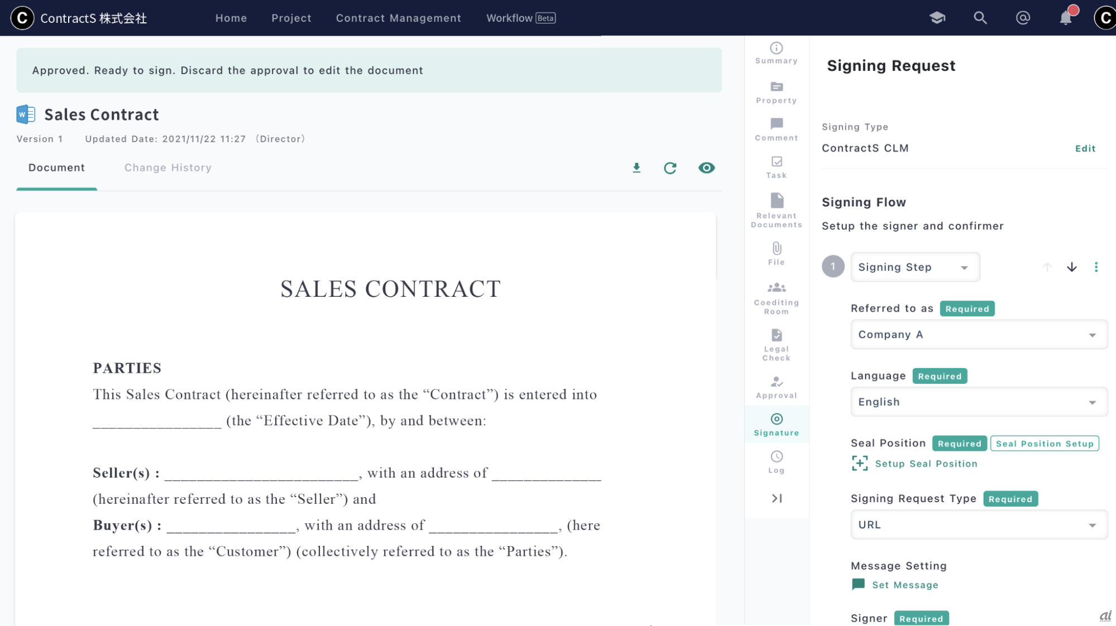1116x626 pixels.
Task: Toggle the document preview eye icon
Action: (706, 168)
